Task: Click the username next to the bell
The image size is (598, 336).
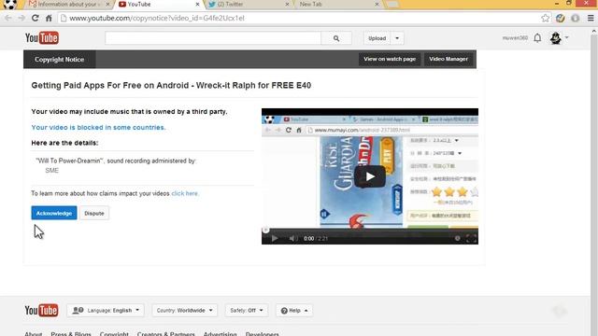Action: (515, 37)
